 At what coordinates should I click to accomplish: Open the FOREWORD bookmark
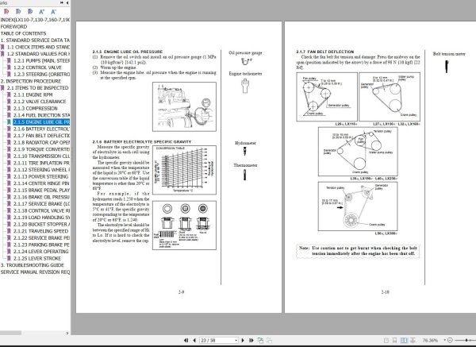[13, 26]
